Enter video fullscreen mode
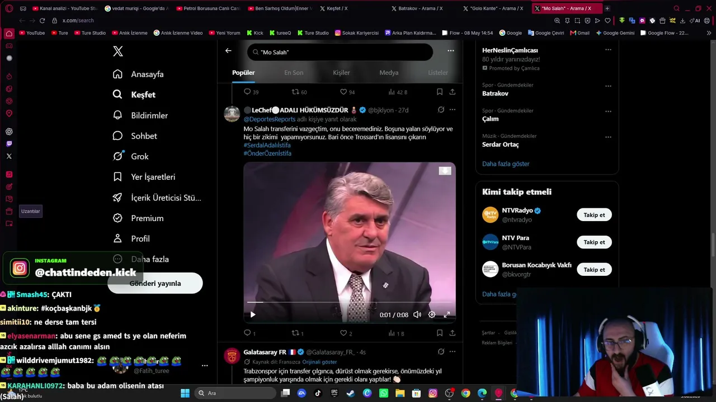This screenshot has width=716, height=402. [x=447, y=315]
